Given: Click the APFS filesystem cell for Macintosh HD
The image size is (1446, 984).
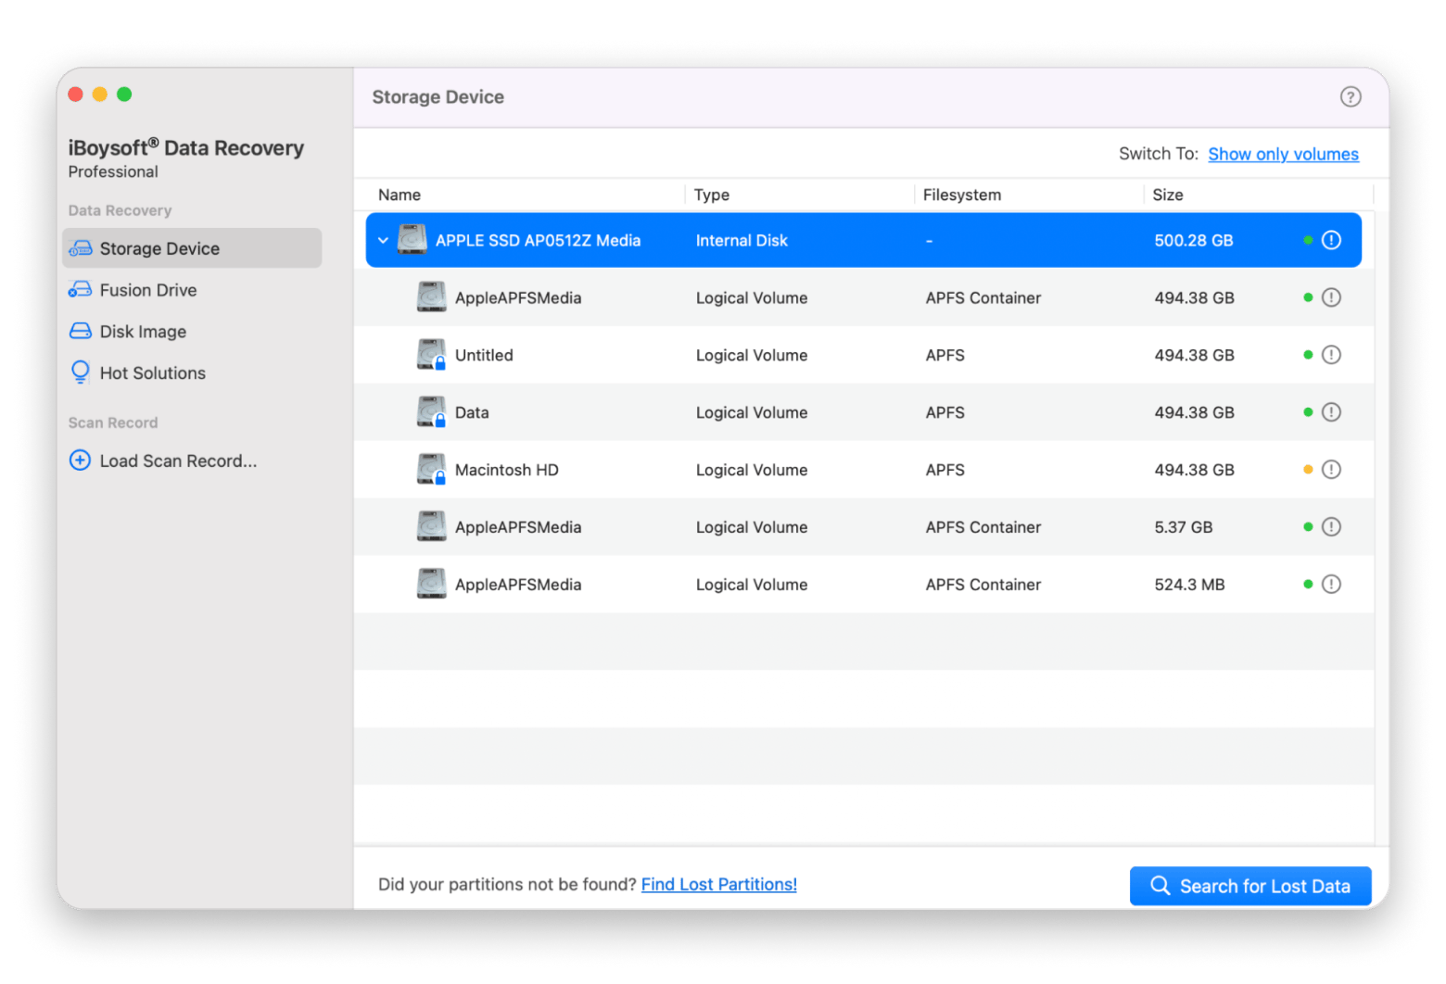Looking at the screenshot, I should 945,470.
